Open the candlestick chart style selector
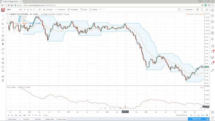Viewport: 215px width, 121px height. click(x=40, y=10)
